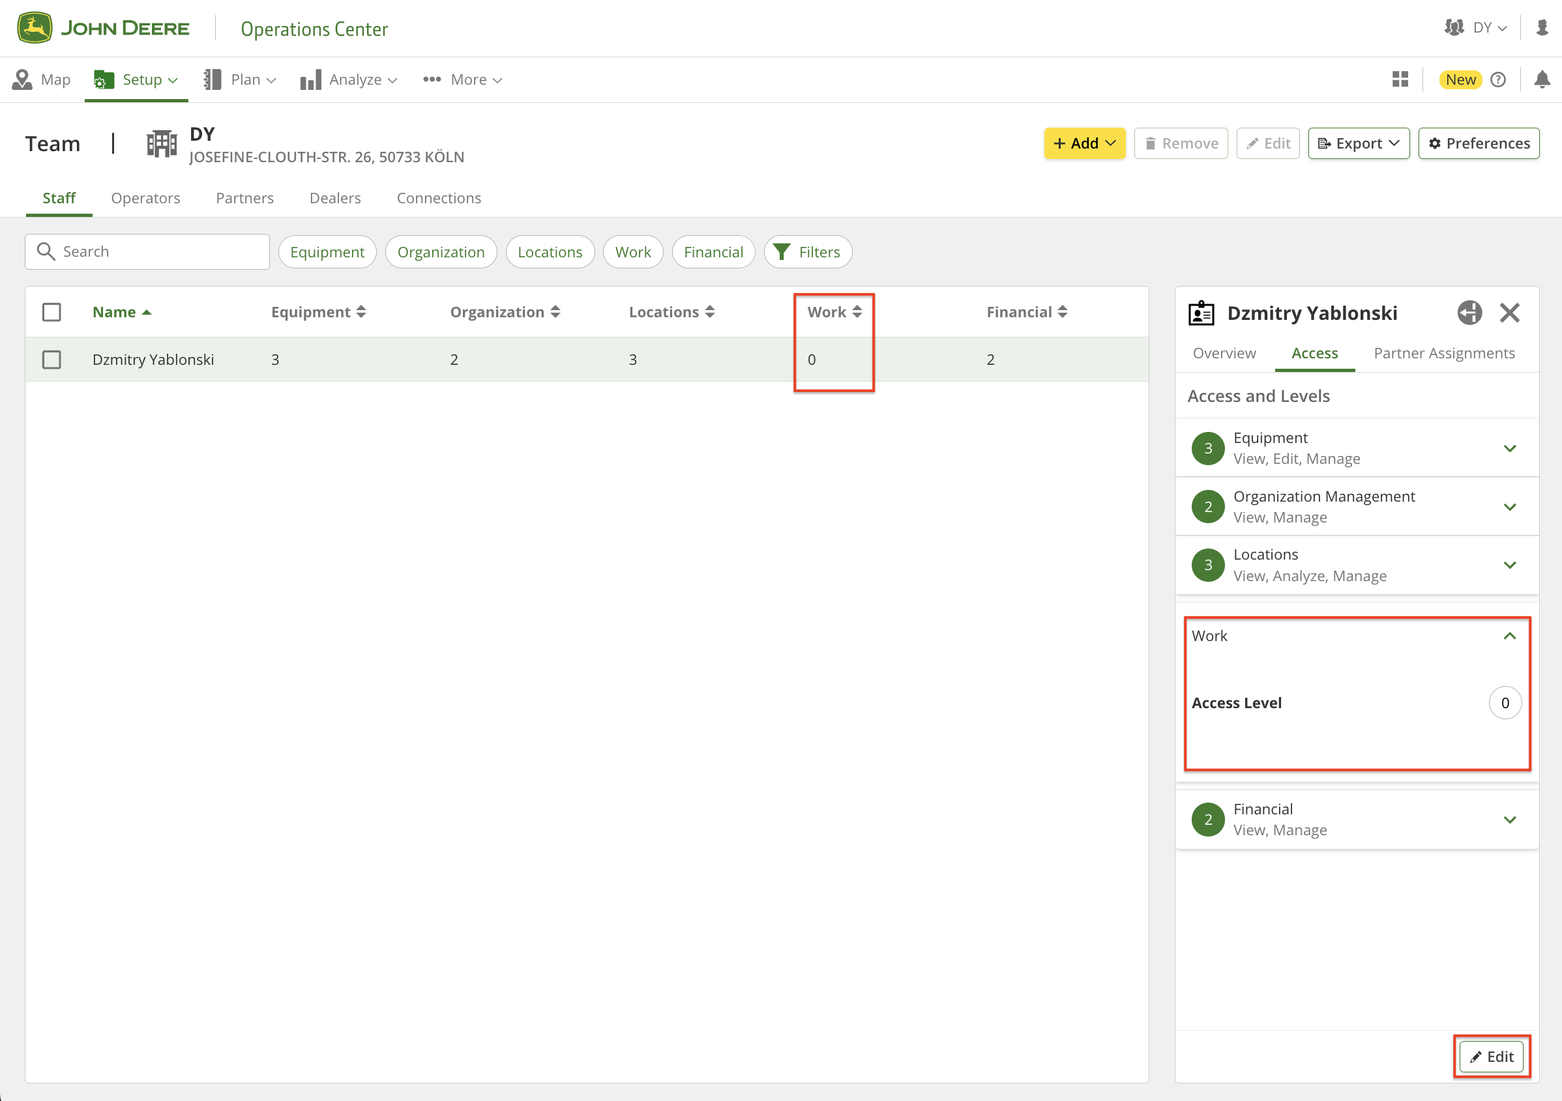The width and height of the screenshot is (1562, 1101).
Task: Open the Add dropdown button
Action: point(1083,143)
